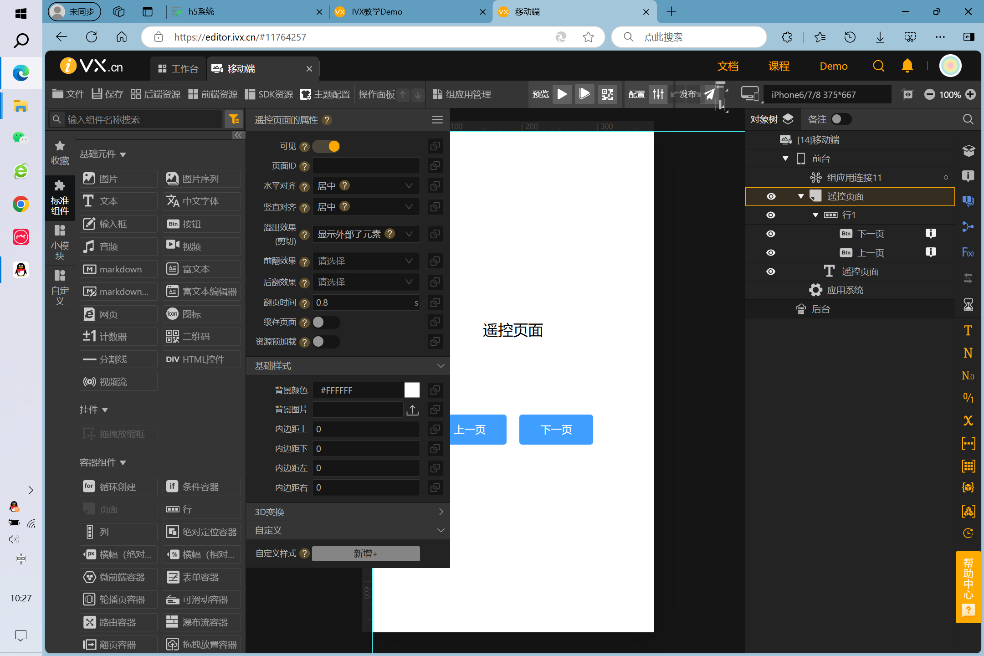Click the 下一页 button on canvas
Viewport: 984px width, 656px height.
(x=556, y=430)
